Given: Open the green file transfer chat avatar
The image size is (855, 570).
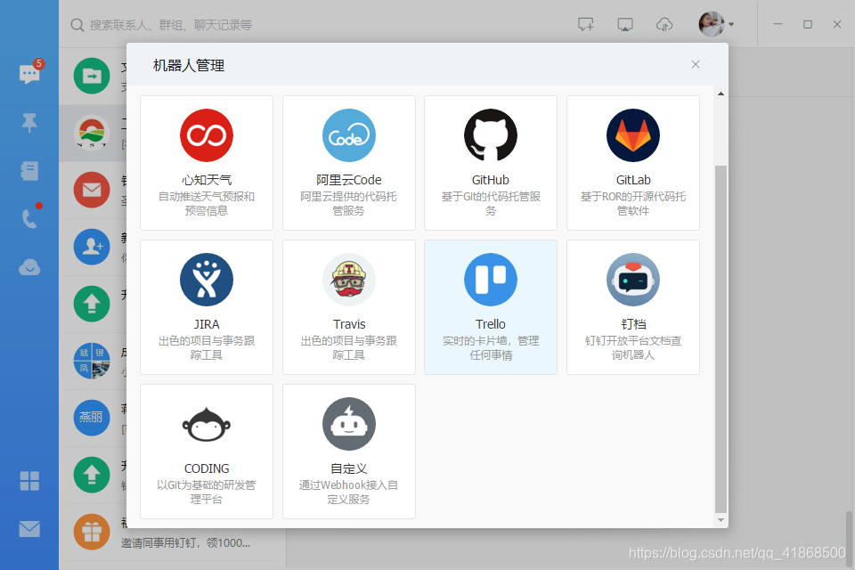Looking at the screenshot, I should (x=92, y=76).
